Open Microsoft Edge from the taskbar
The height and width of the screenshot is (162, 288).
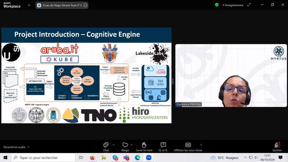click(x=138, y=158)
